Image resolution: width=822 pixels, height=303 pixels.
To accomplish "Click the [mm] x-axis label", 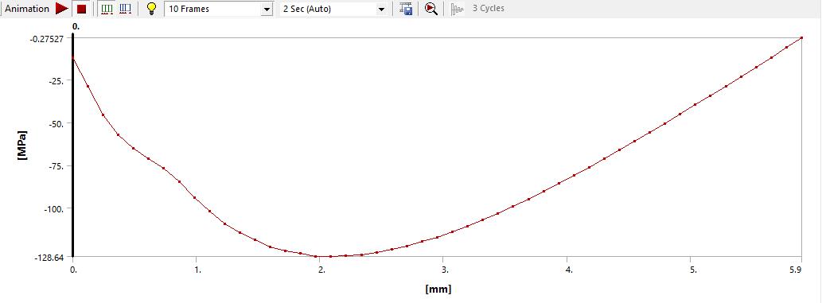I will coord(438,289).
